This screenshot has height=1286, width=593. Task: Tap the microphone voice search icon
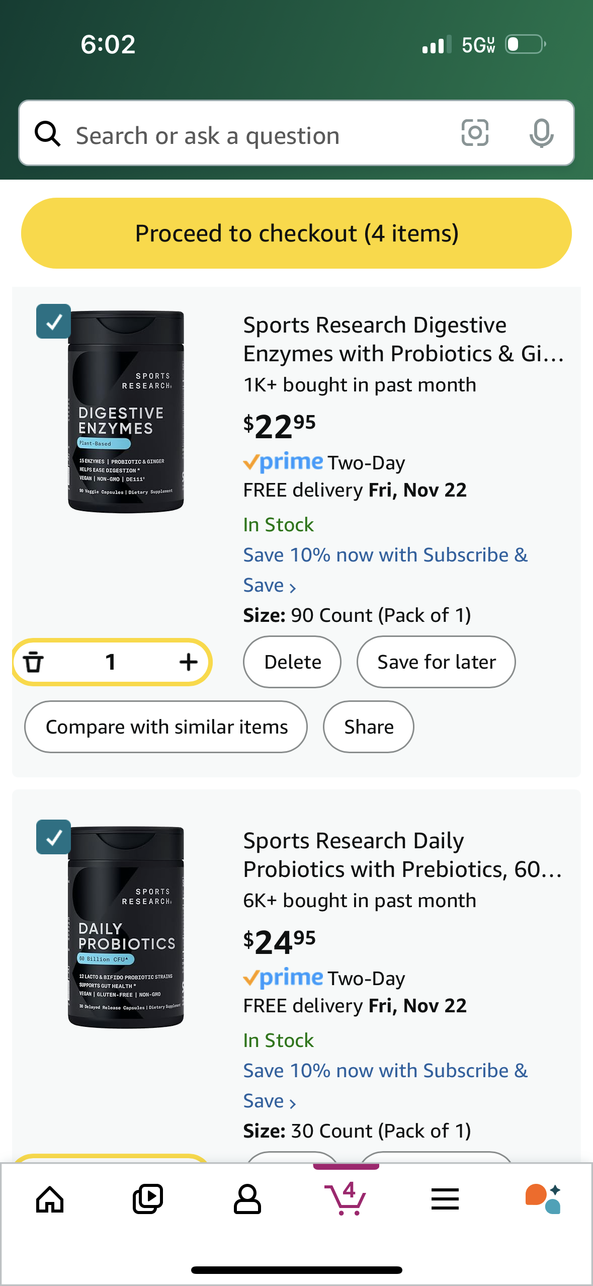click(x=541, y=133)
